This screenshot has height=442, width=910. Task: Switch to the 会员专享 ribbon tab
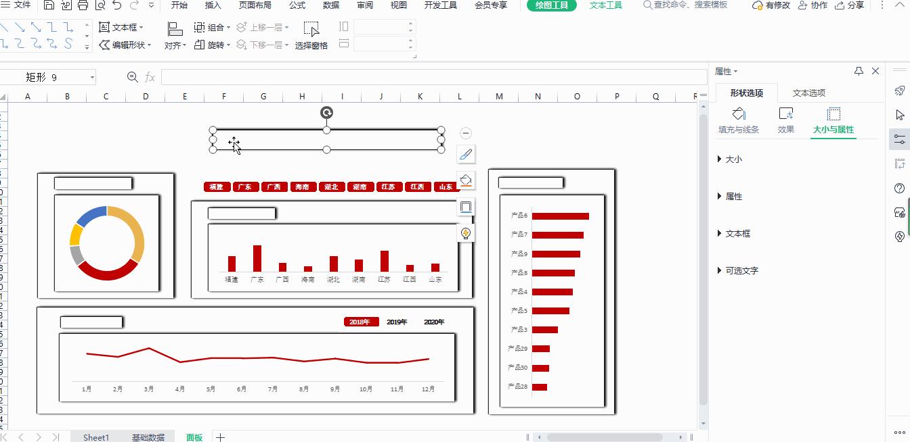point(491,5)
